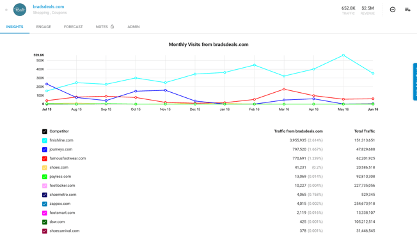
Task: Click the Monthly Visits from bradsdeals.com chart title
Action: point(208,44)
